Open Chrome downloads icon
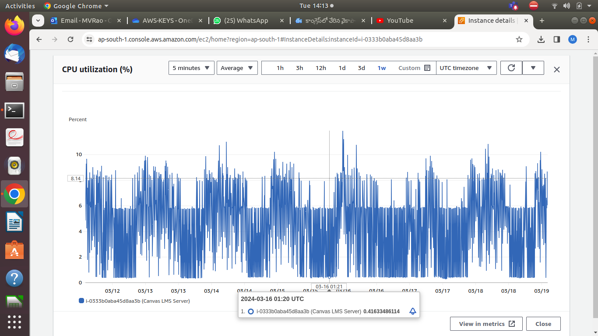The height and width of the screenshot is (336, 598). pyautogui.click(x=541, y=39)
